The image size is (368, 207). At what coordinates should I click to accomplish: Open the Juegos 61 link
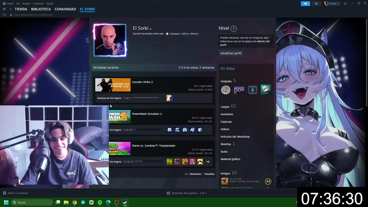click(228, 106)
